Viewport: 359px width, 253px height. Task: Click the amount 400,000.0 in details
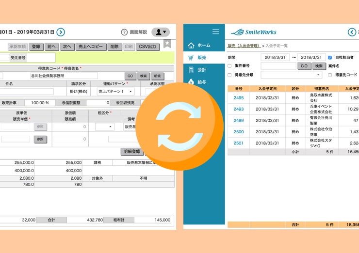[24, 171]
